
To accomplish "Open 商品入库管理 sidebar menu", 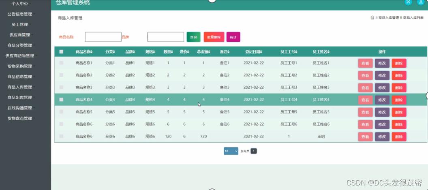I will point(19,87).
